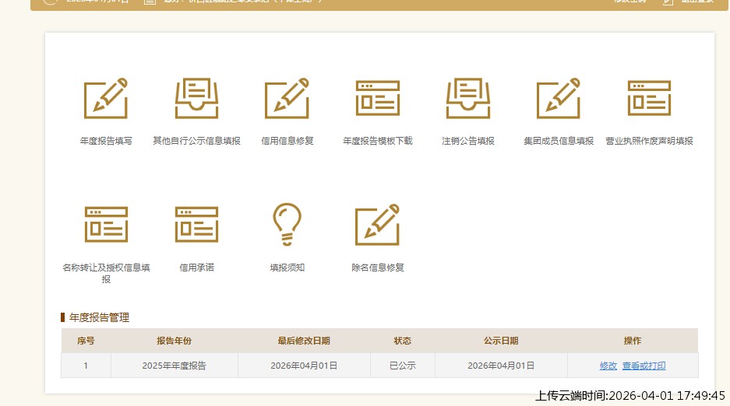Click 查看或打印 link for 2025 report
This screenshot has height=406, width=730.
(644, 366)
